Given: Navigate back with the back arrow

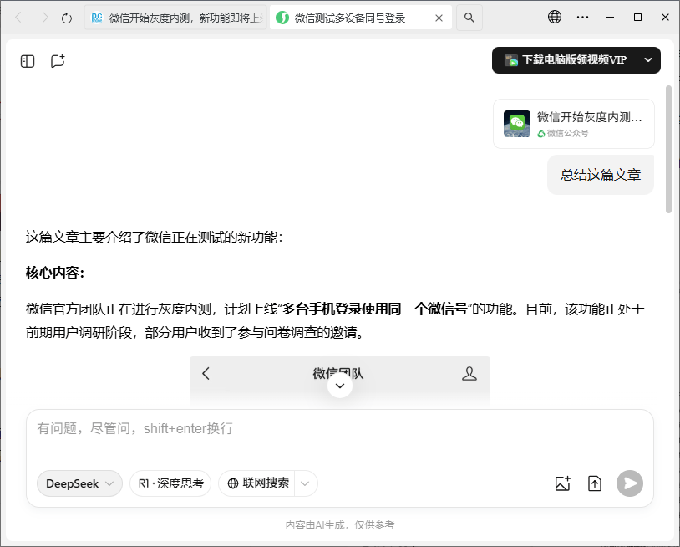Looking at the screenshot, I should click(17, 17).
